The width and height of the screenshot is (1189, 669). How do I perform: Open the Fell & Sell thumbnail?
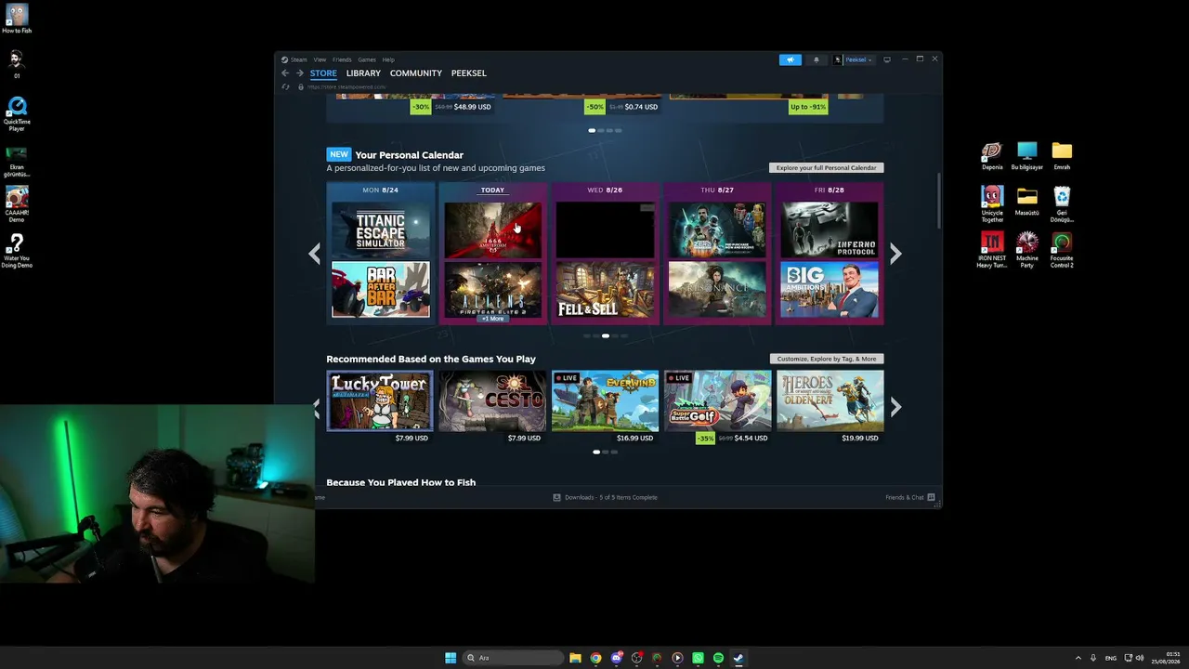click(605, 289)
